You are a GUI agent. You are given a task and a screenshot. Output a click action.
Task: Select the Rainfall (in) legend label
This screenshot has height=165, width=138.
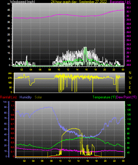(x=8, y=97)
